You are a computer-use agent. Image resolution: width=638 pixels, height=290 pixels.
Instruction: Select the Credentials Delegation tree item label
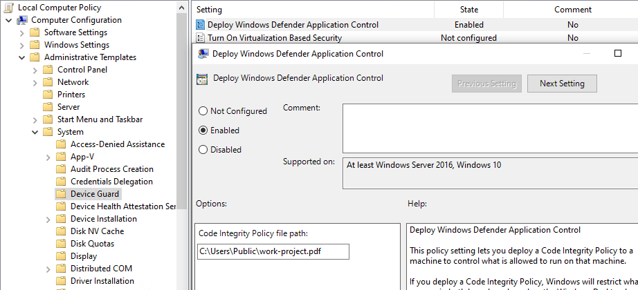[x=111, y=182]
